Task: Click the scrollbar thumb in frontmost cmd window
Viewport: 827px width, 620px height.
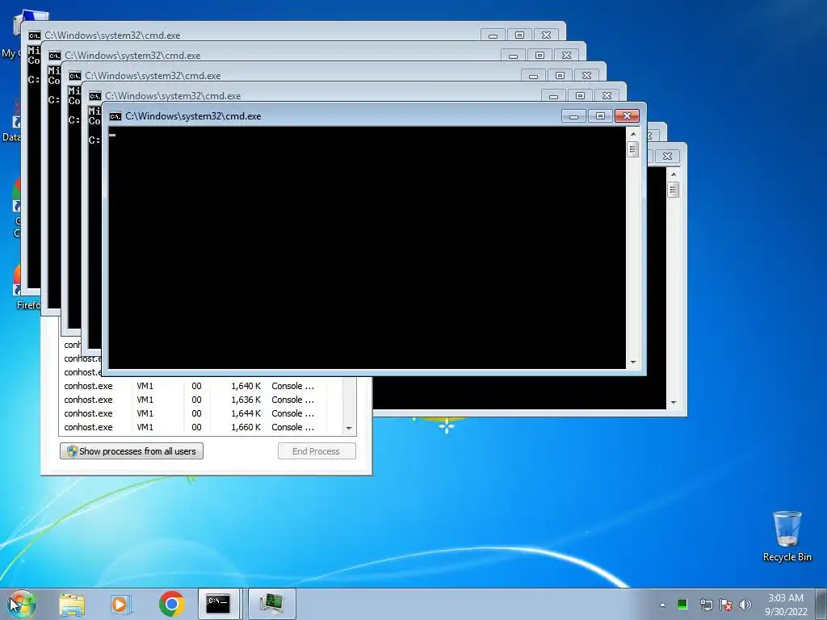Action: click(x=633, y=149)
